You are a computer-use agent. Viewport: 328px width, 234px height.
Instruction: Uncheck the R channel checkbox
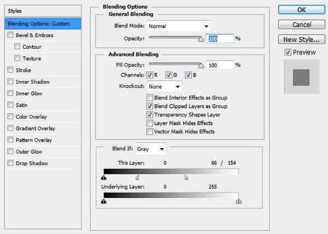[150, 75]
